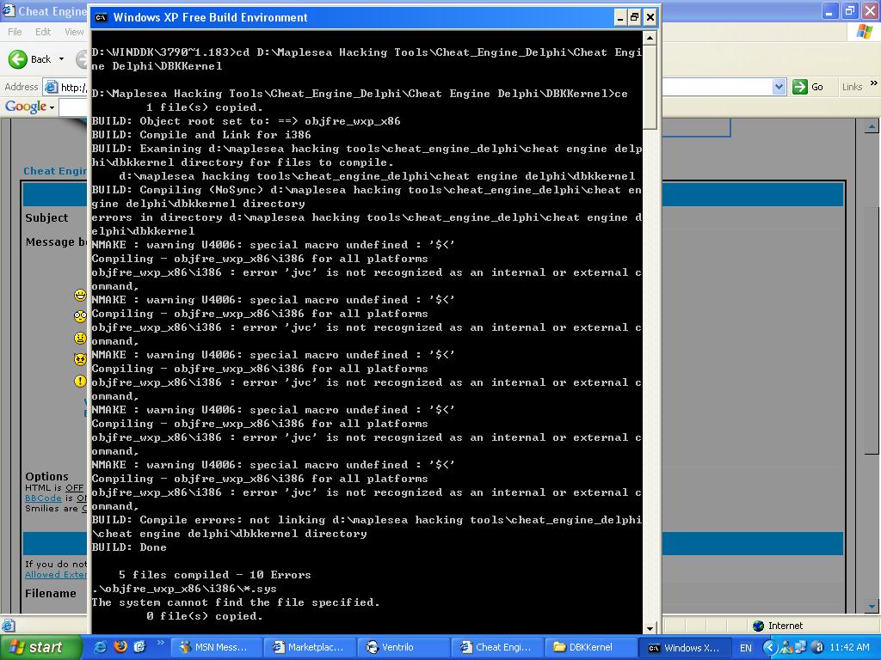Switch to Marketplace taskbar window
Screen dimensions: 881x660
pyautogui.click(x=311, y=648)
